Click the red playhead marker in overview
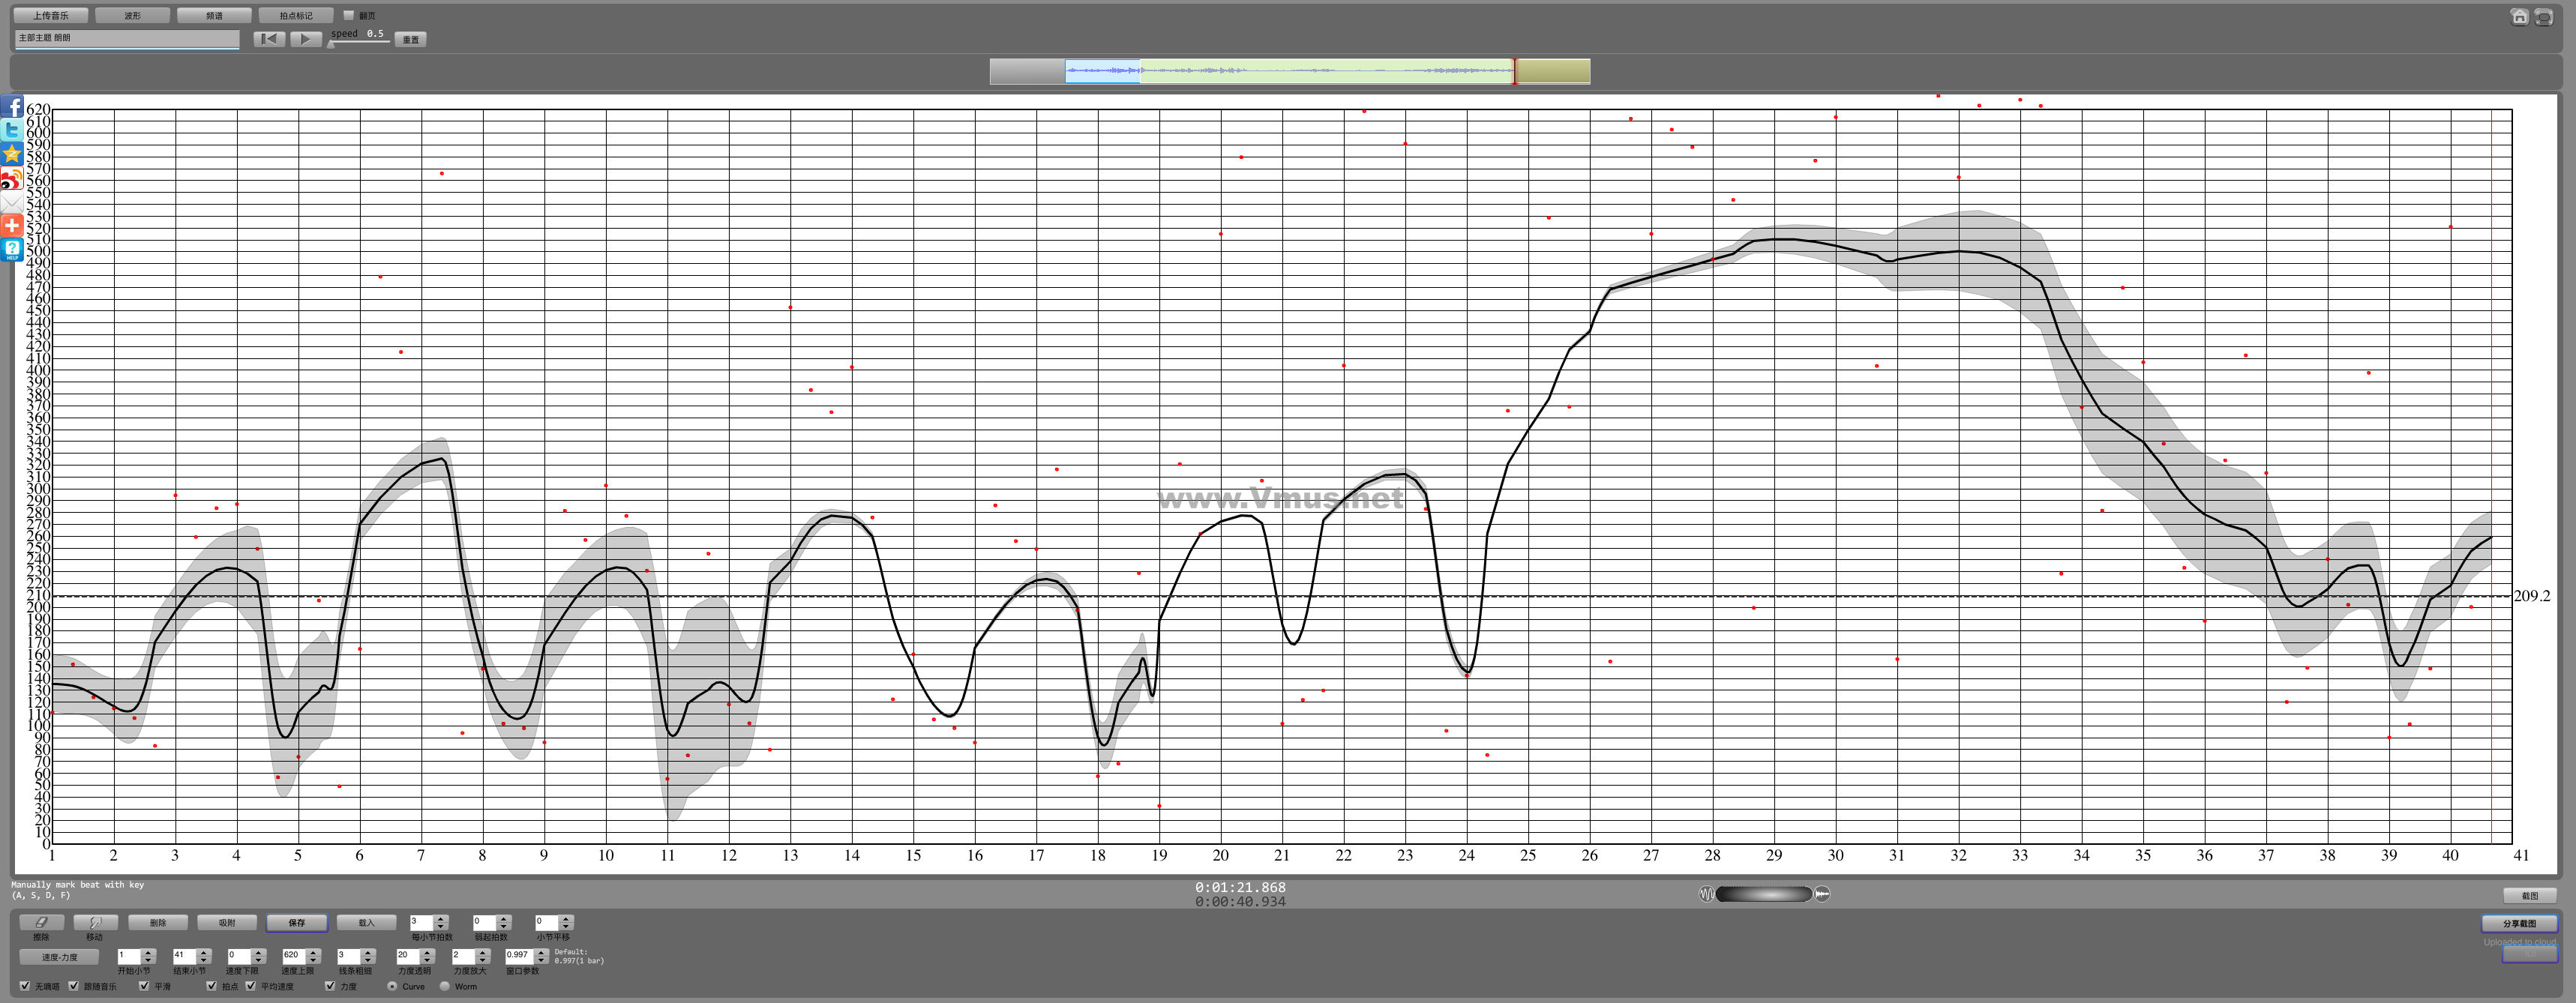 click(1514, 71)
